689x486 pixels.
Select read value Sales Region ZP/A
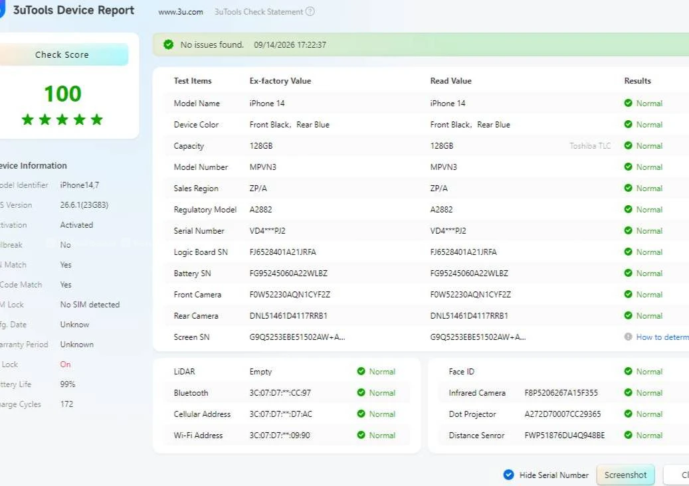(x=439, y=189)
